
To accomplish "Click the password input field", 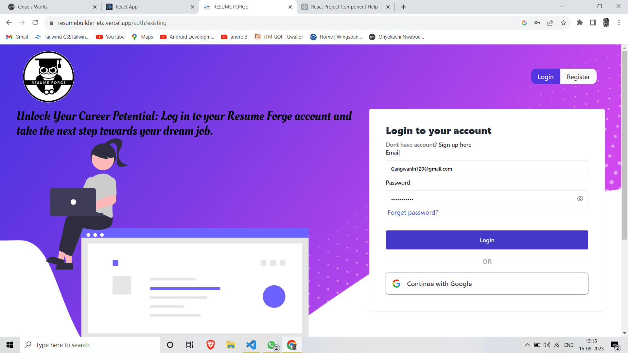I will (487, 199).
